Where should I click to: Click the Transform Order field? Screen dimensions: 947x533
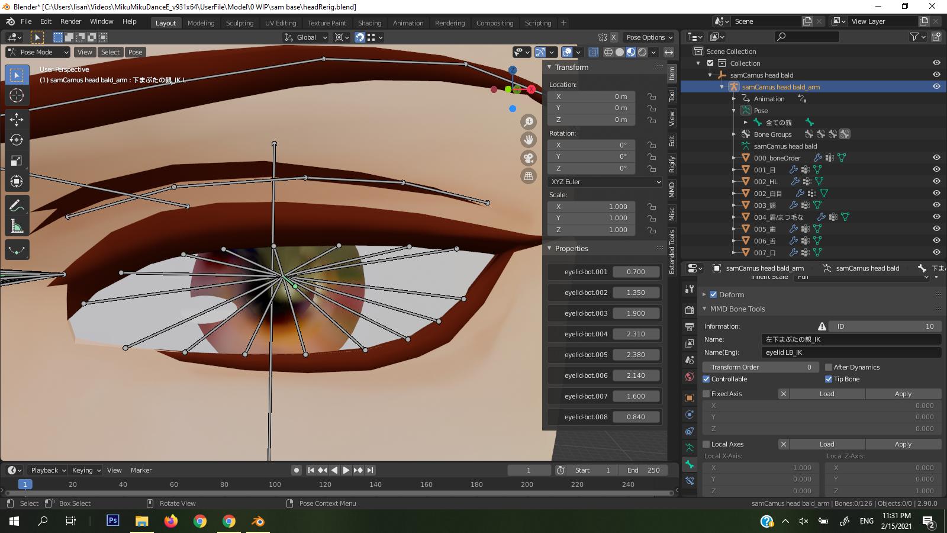click(761, 367)
